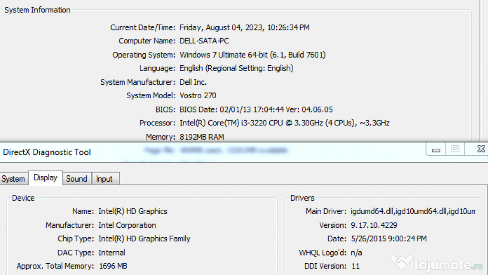Screen dimensions: 488x275
Task: Click the Intel(R) HD Graphics device name
Action: pyautogui.click(x=132, y=211)
